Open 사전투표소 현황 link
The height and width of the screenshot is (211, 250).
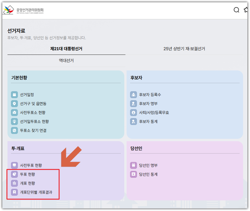33,113
